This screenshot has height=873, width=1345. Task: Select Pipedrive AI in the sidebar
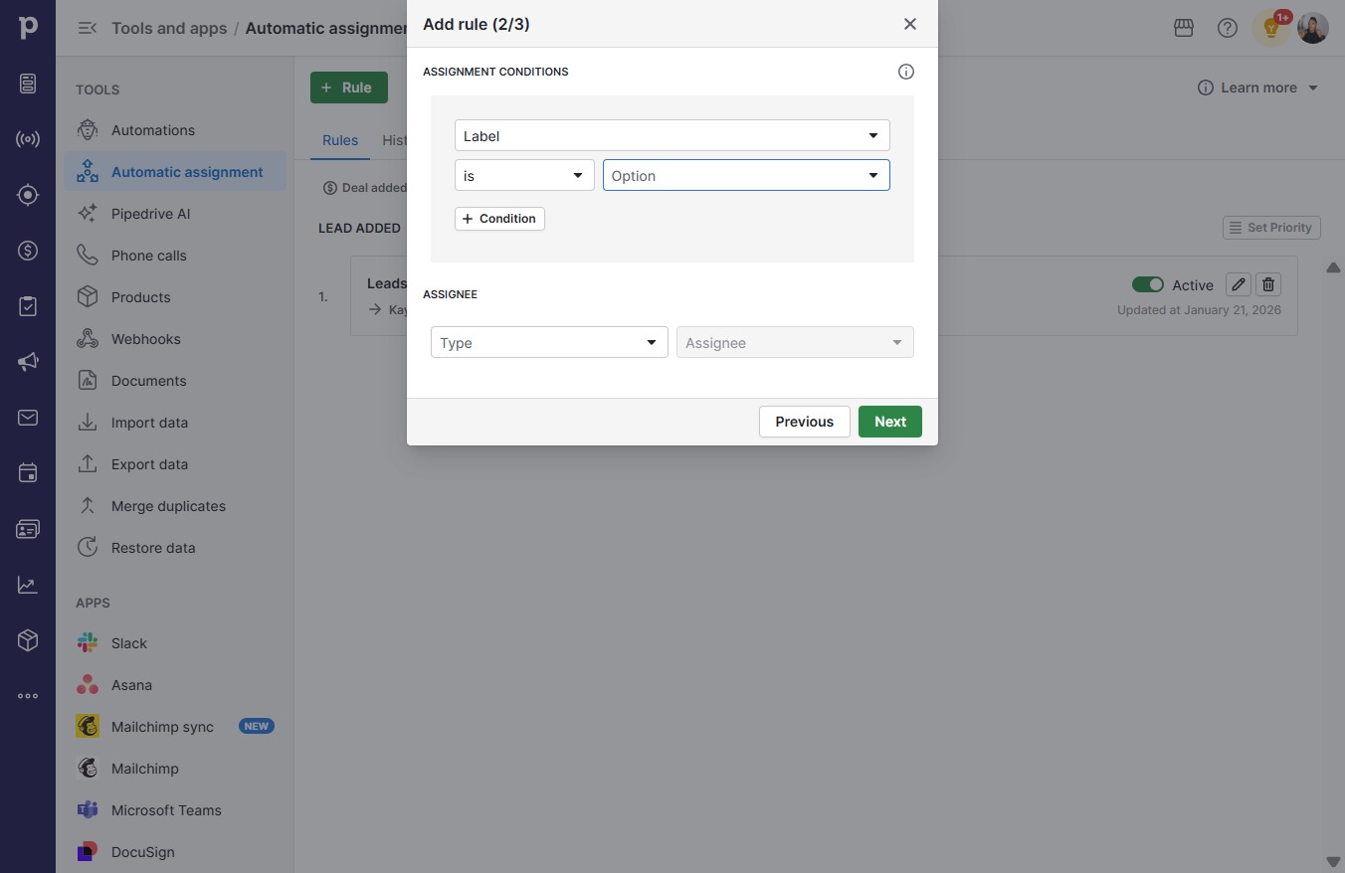pyautogui.click(x=150, y=214)
